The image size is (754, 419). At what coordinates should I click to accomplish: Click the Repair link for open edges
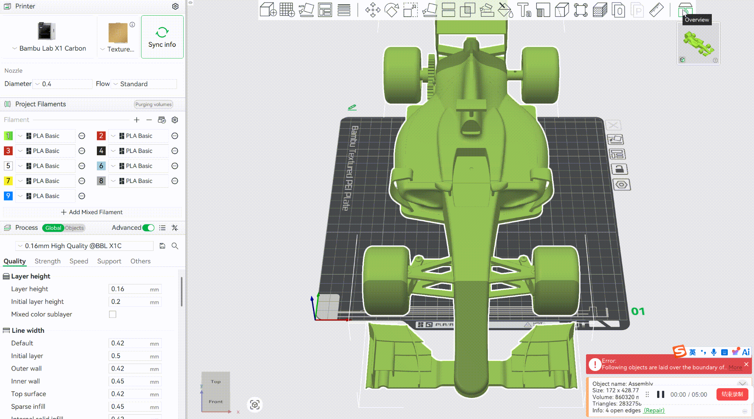pos(654,410)
